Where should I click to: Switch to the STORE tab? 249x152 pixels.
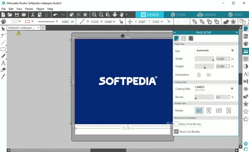click(x=178, y=15)
